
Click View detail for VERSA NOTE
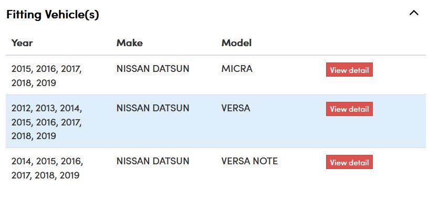click(349, 162)
